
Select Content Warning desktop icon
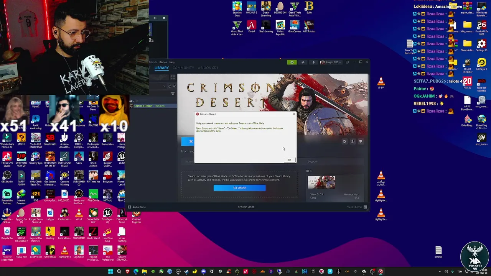64,178
